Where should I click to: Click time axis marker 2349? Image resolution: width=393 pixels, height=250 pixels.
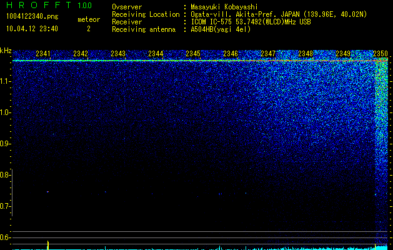point(343,54)
